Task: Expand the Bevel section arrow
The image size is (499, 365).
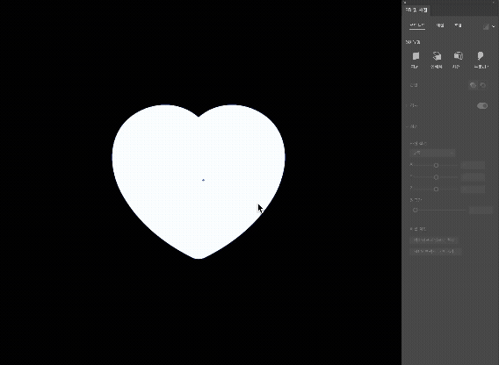Action: click(407, 105)
